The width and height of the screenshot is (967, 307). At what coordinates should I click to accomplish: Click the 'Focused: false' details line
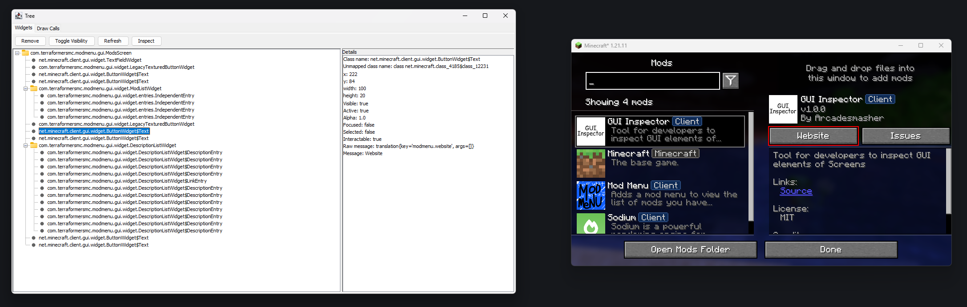click(x=359, y=125)
